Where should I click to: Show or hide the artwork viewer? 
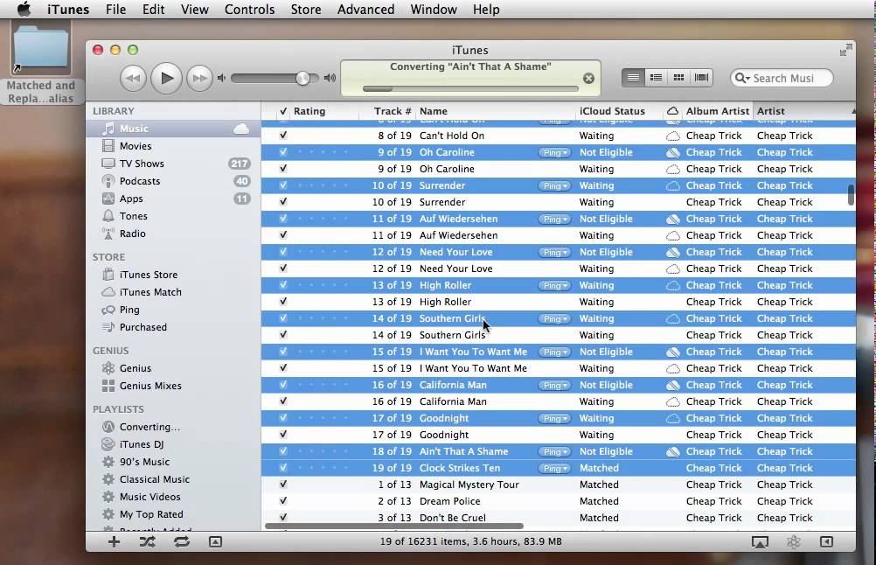(215, 541)
